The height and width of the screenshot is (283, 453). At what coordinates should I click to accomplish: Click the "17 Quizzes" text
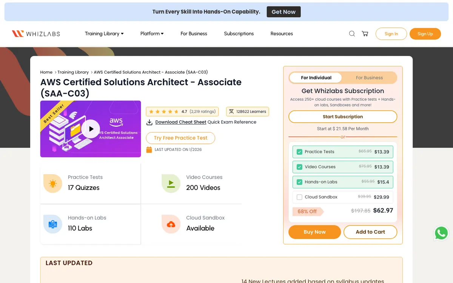pos(84,188)
